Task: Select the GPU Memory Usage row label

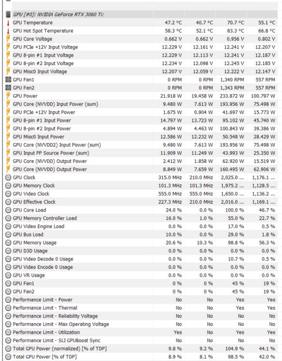Action: 35,243
